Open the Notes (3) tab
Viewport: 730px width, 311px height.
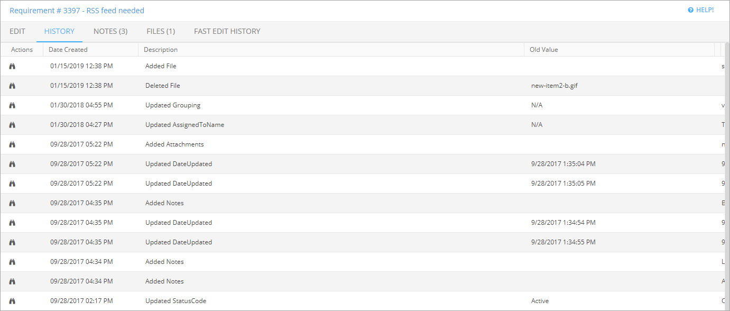[x=110, y=31]
